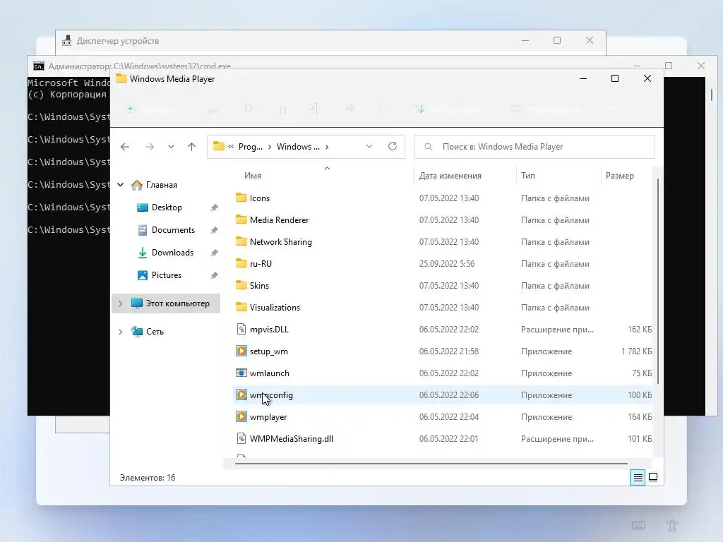Viewport: 723px width, 542px height.
Task: Click the 'Prog...' breadcrumb segment
Action: (251, 147)
